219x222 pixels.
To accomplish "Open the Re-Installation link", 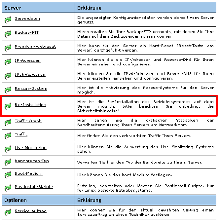I will pos(31,105).
